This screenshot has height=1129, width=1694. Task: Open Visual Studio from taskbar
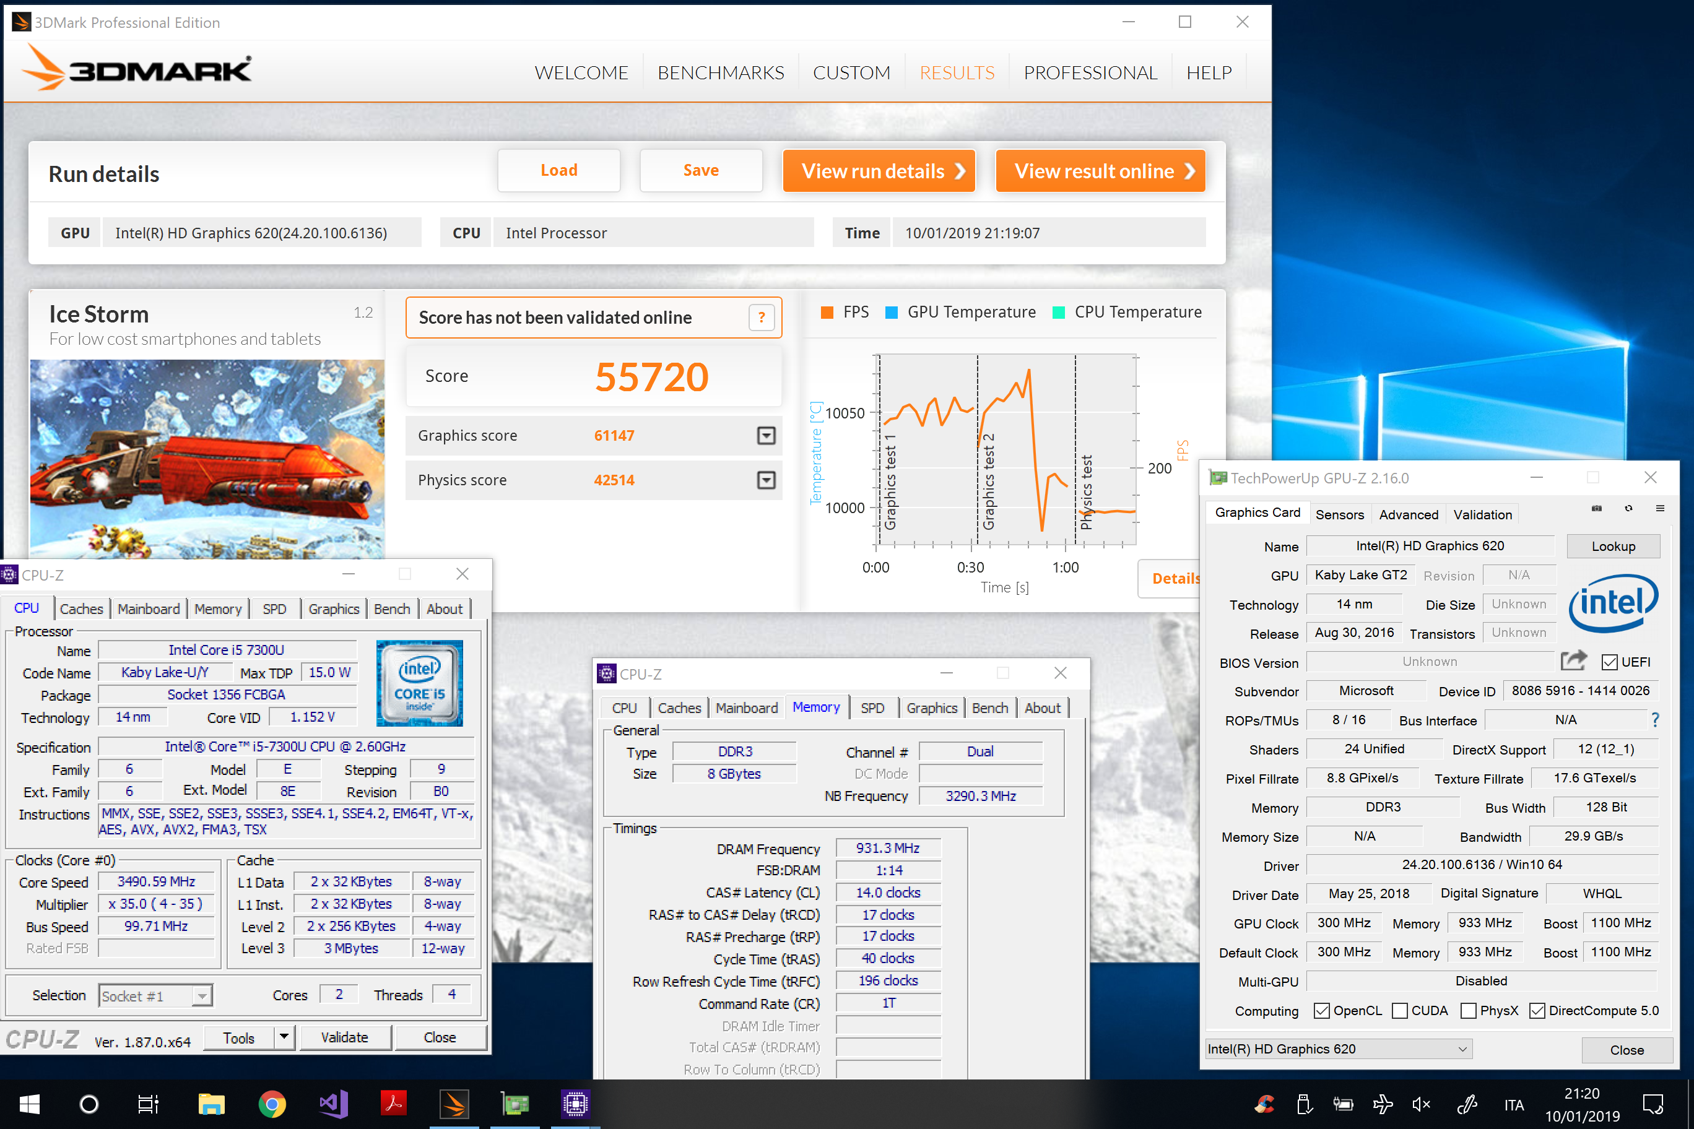pyautogui.click(x=332, y=1104)
